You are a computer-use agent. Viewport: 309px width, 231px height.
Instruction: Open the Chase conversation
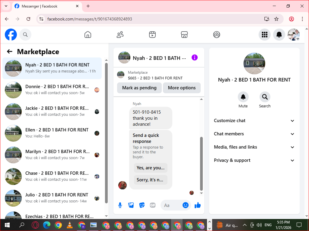[x=52, y=176]
